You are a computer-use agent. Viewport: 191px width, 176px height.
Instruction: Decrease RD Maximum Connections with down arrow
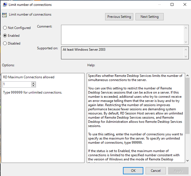pyautogui.click(x=33, y=86)
